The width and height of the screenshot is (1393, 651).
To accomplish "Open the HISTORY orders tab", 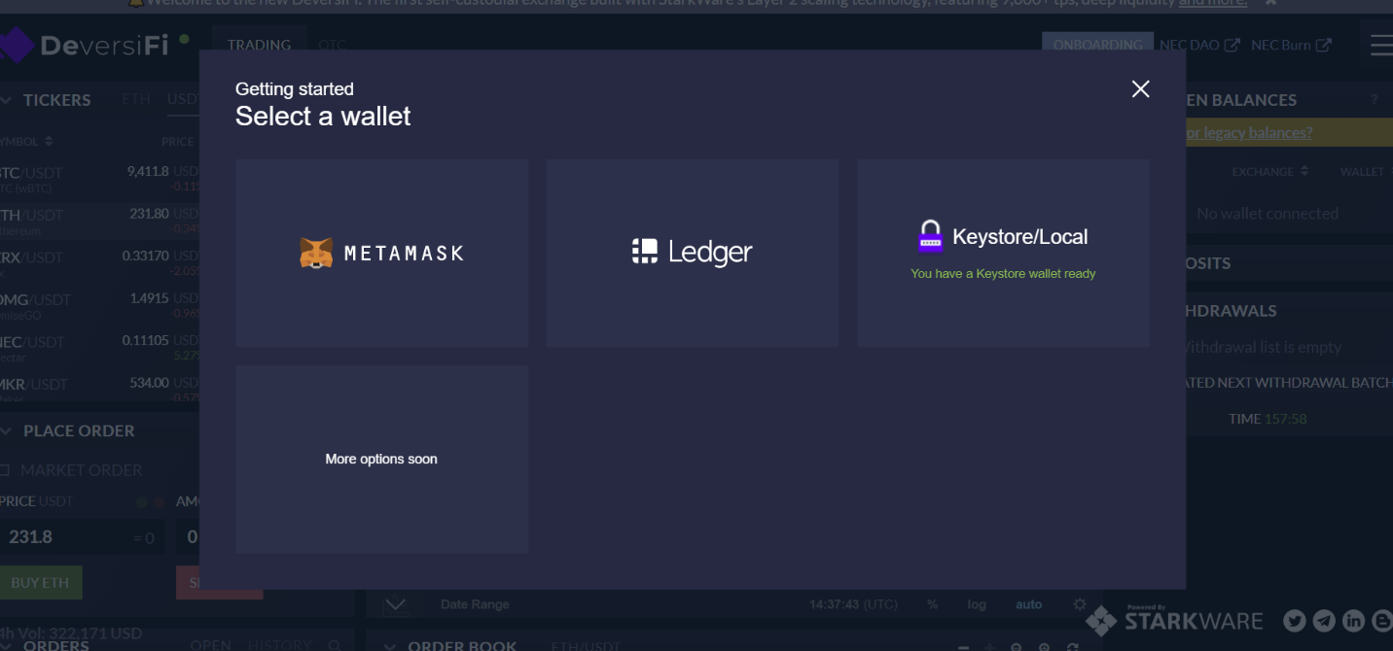I will [x=279, y=645].
